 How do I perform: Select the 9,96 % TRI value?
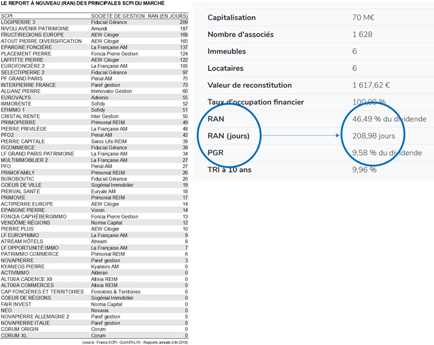(364, 170)
